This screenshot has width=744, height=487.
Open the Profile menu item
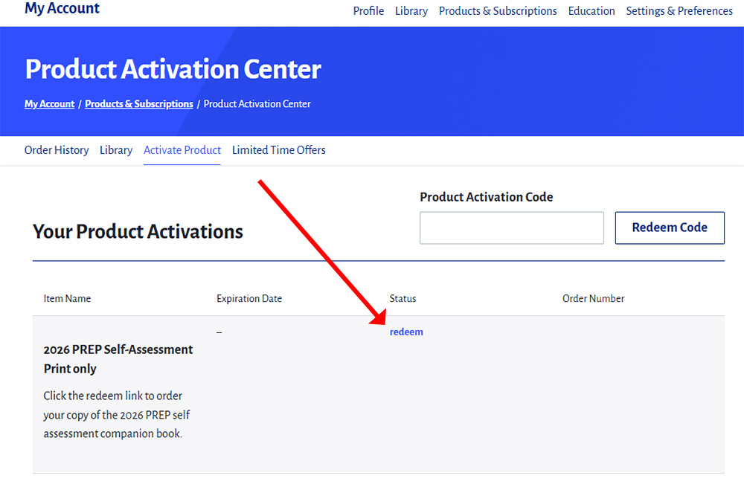coord(368,11)
